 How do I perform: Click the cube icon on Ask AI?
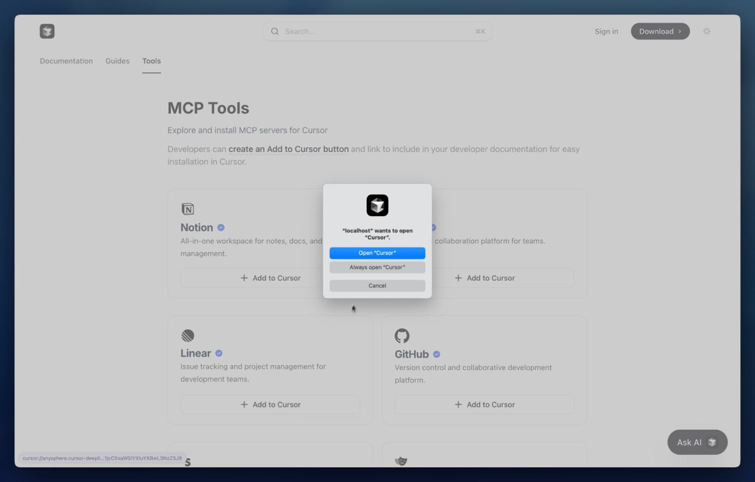pyautogui.click(x=712, y=442)
